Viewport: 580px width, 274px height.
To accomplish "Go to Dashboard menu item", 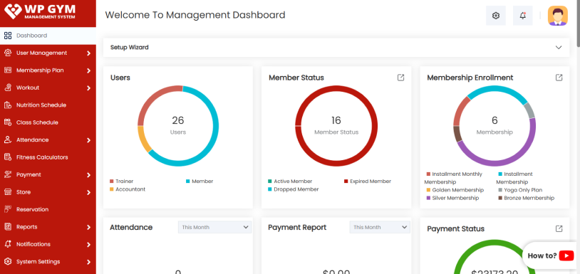I will [48, 36].
